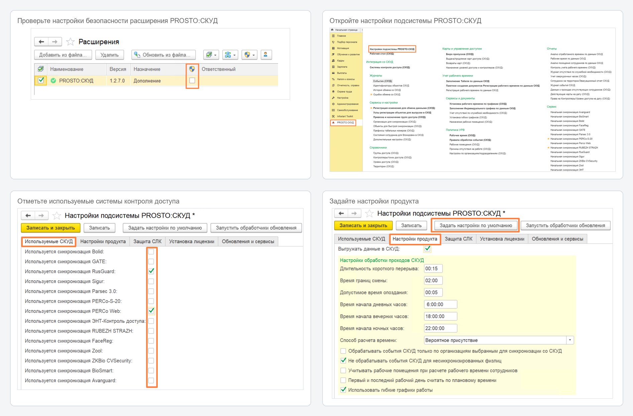The width and height of the screenshot is (633, 416).
Task: Click Удалить button in Расширения
Action: (110, 54)
